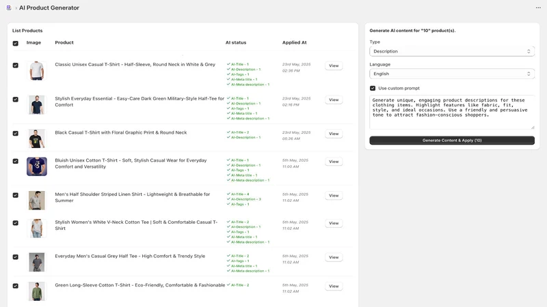Uncheck the Men's Half Shoulder Striped Linen Shirt checkbox
The image size is (547, 307).
point(15,195)
